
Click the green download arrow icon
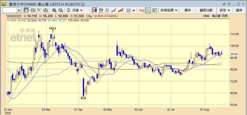[154, 10]
